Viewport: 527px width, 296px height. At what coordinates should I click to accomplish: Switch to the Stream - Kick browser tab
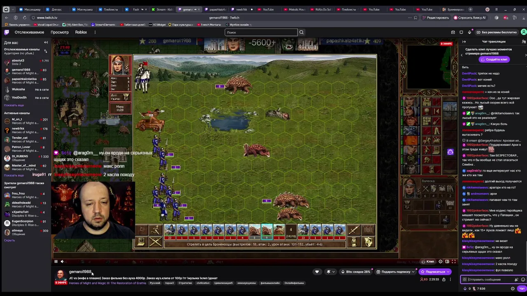pos(162,9)
